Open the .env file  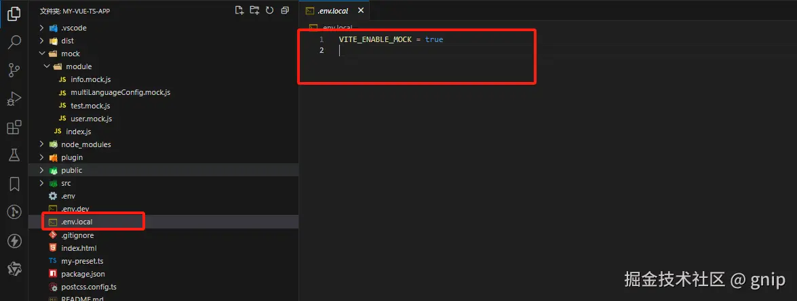tap(163, 196)
